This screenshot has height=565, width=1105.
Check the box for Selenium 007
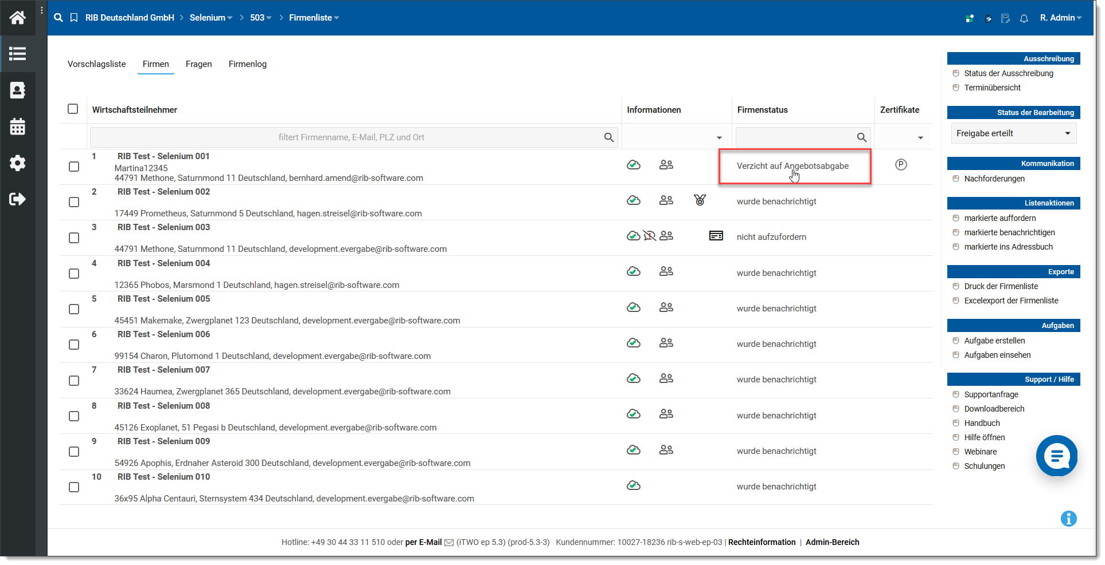coord(74,381)
